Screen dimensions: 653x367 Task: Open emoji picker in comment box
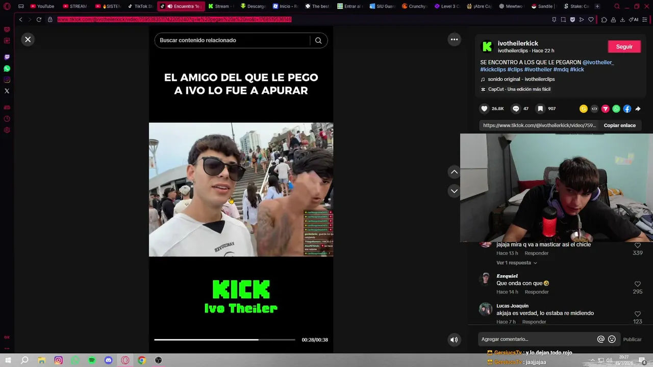point(612,339)
